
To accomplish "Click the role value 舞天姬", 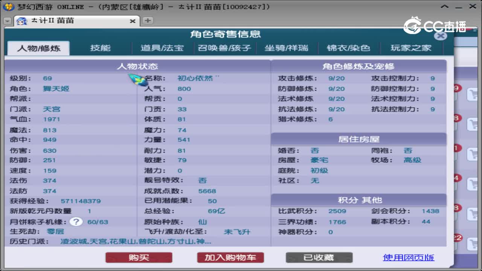I will [x=56, y=89].
